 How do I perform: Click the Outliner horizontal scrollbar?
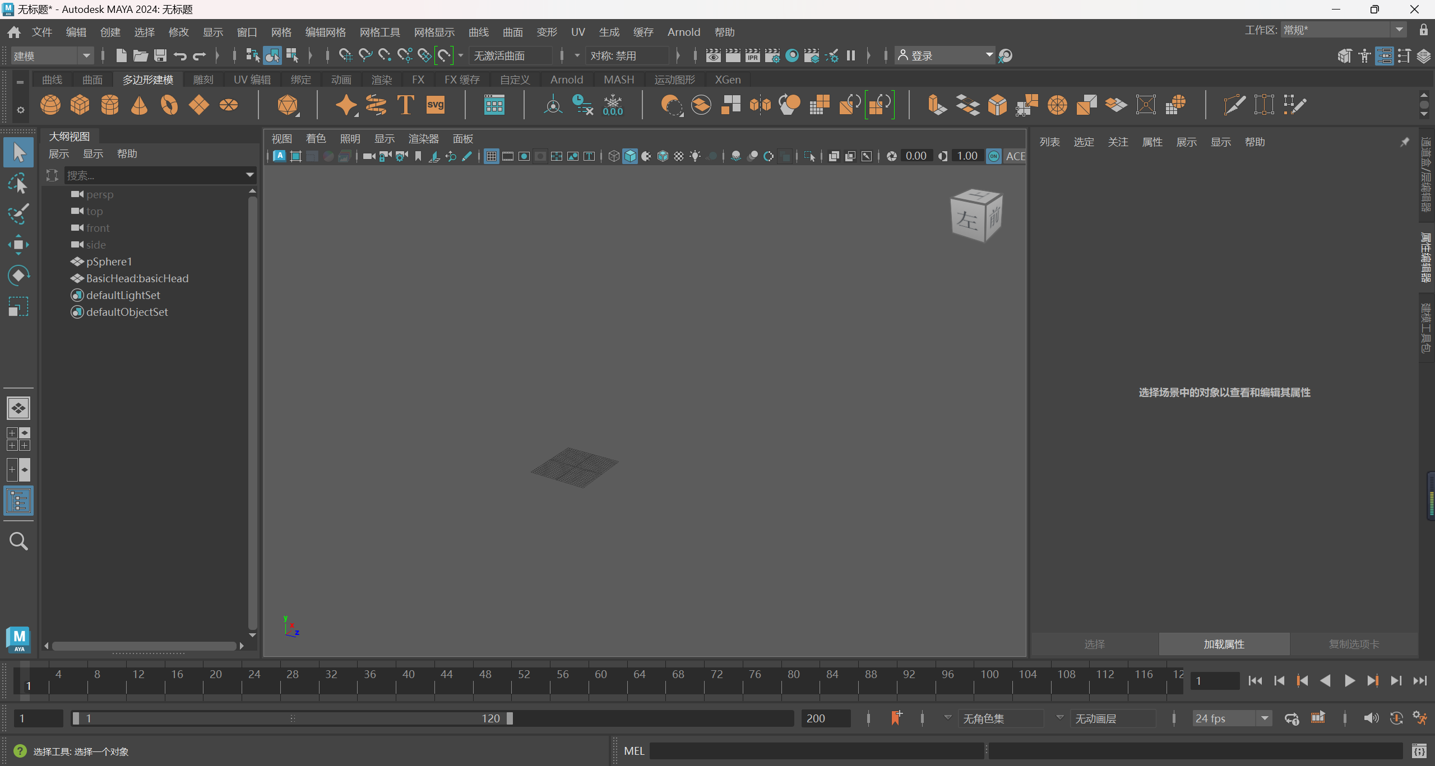click(x=145, y=646)
